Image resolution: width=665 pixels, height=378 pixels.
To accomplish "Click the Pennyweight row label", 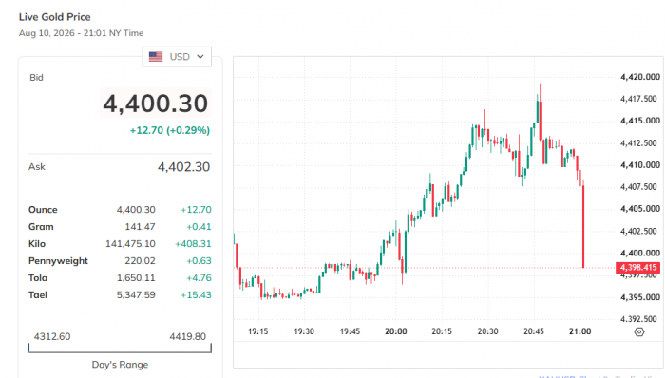I will [x=58, y=261].
